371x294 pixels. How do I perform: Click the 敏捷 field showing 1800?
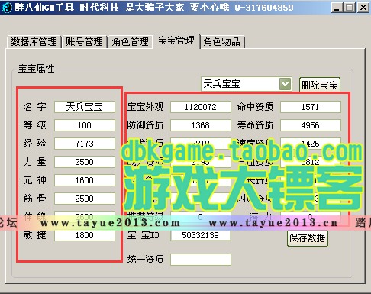[x=85, y=235]
